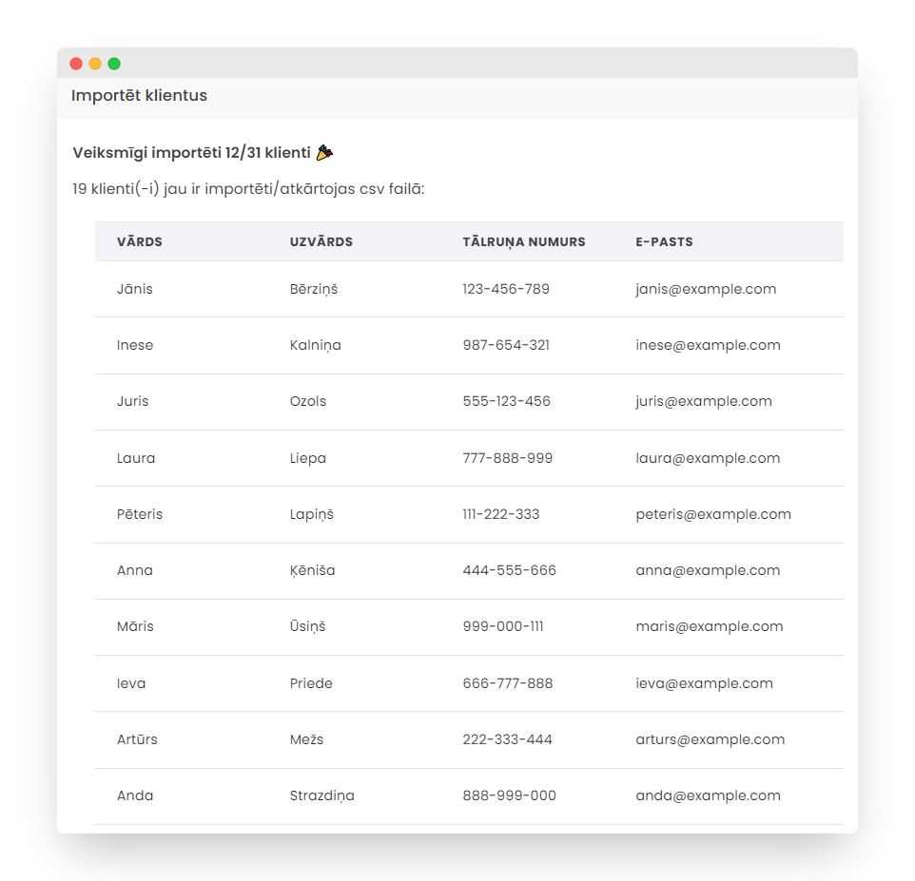Select the Ieva first name cell
Image resolution: width=915 pixels, height=881 pixels.
[131, 683]
